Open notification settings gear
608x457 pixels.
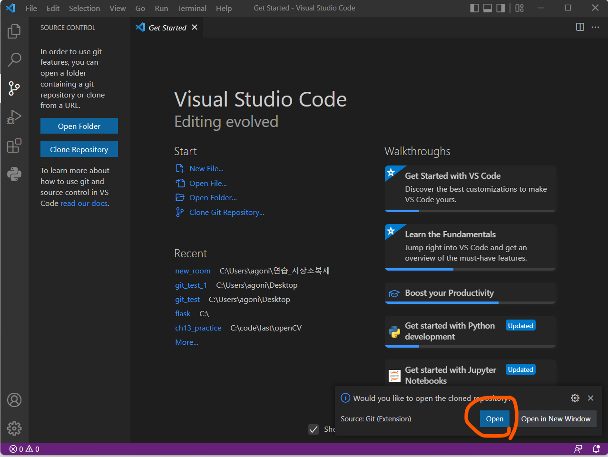(x=575, y=398)
